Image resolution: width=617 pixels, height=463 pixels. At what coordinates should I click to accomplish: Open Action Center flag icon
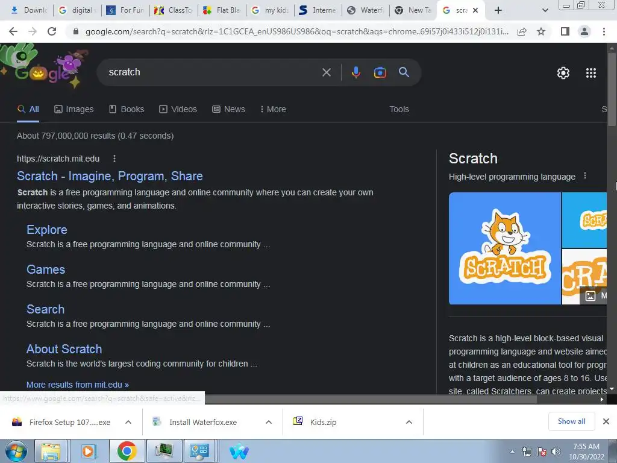542,452
